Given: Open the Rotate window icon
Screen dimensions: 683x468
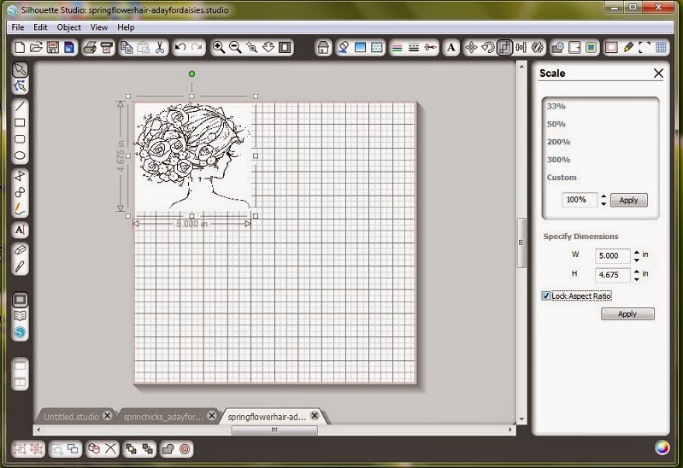Looking at the screenshot, I should point(488,47).
